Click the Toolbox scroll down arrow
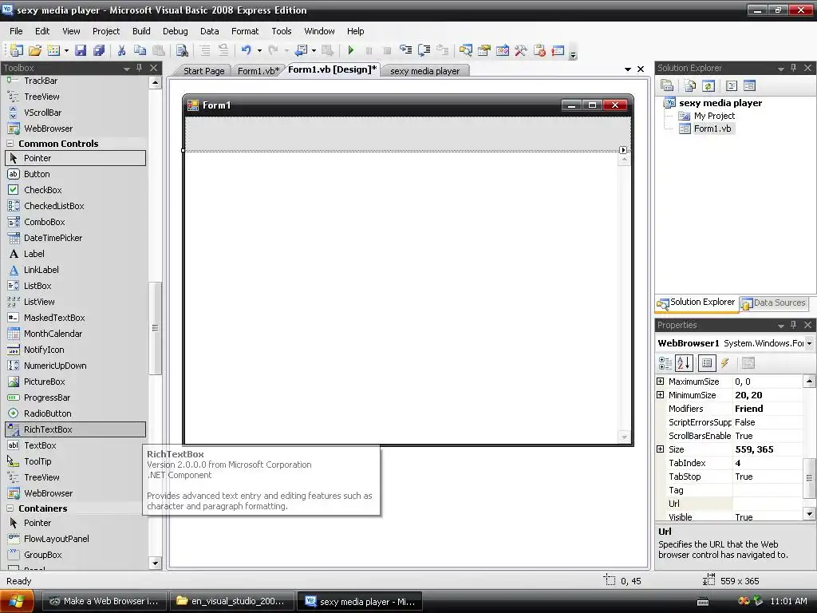This screenshot has width=817, height=613. click(x=155, y=563)
